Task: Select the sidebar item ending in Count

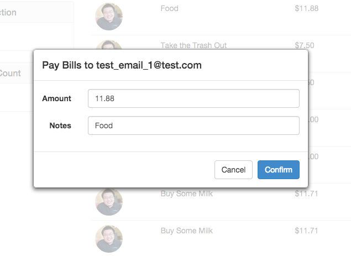Action: point(11,73)
